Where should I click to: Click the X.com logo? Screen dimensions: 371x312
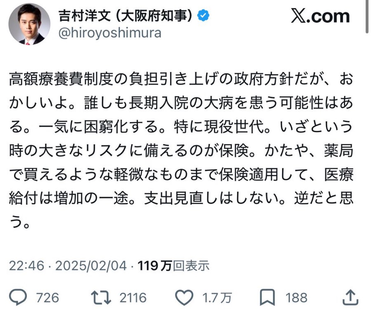click(320, 16)
